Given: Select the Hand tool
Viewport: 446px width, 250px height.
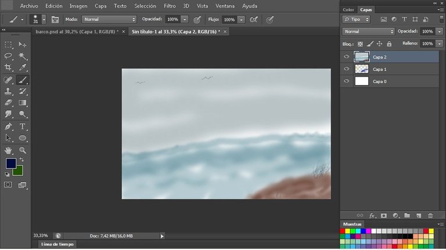Looking at the screenshot, I should [8, 150].
